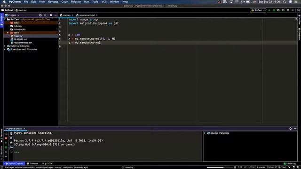
Task: Run SciTest with coverage icon
Action: [x=278, y=10]
